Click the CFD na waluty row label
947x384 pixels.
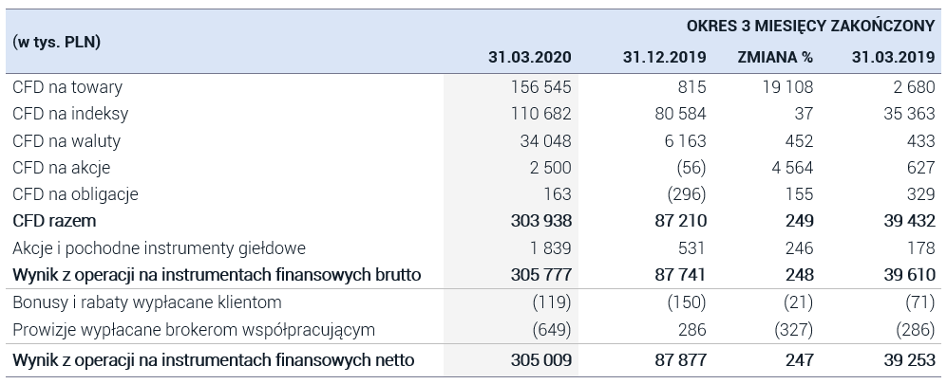click(66, 141)
